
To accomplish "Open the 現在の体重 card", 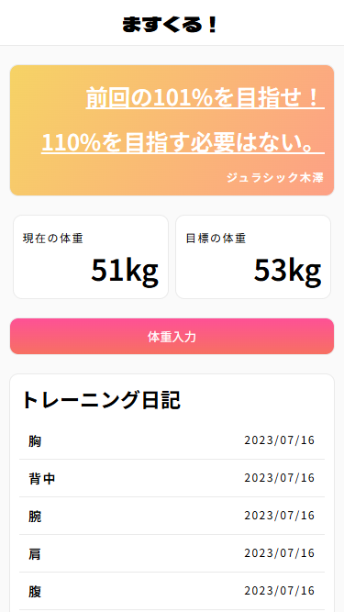I will (91, 257).
